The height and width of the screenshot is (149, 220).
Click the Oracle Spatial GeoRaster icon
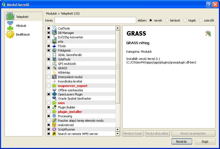click(x=54, y=99)
